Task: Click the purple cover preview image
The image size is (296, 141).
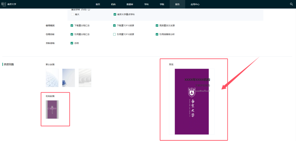Action: point(192,102)
